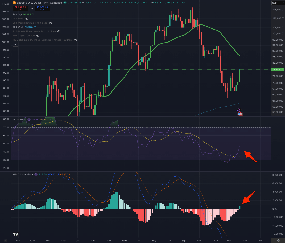
Task: Click the Z icon at the bottom-left corner
Action: (5, 240)
